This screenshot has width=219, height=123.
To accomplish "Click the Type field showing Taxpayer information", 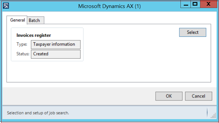I will pos(56,44).
